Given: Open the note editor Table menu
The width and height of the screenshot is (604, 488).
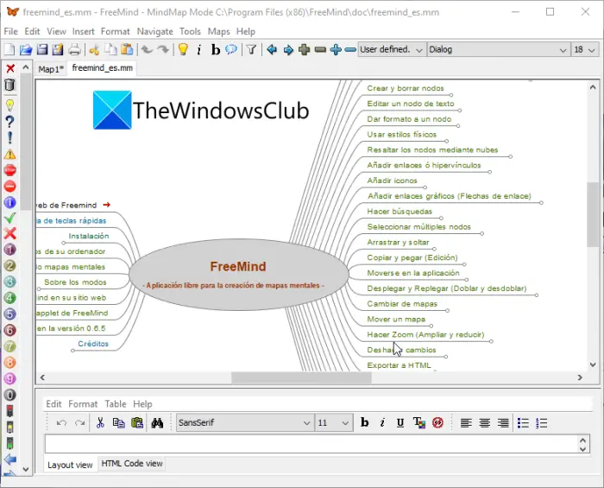Looking at the screenshot, I should click(116, 404).
